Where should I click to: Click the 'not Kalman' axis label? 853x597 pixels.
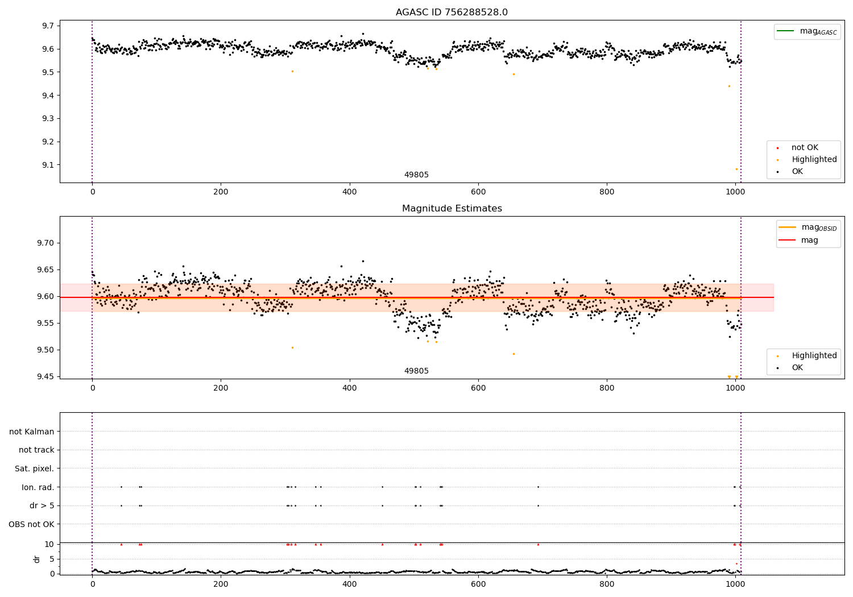point(32,432)
